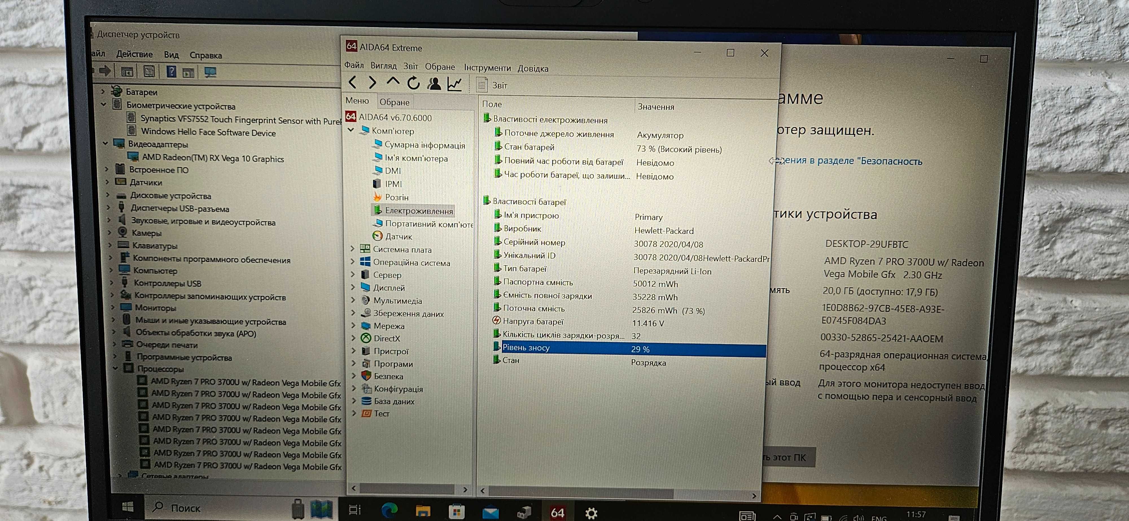Click the AIDA64 Back navigation arrow

352,82
